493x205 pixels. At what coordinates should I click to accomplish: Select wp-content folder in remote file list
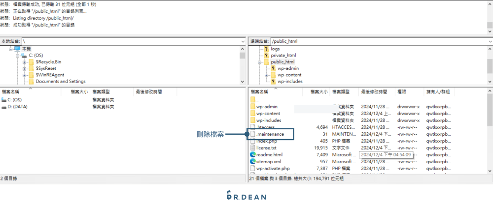pos(268,114)
